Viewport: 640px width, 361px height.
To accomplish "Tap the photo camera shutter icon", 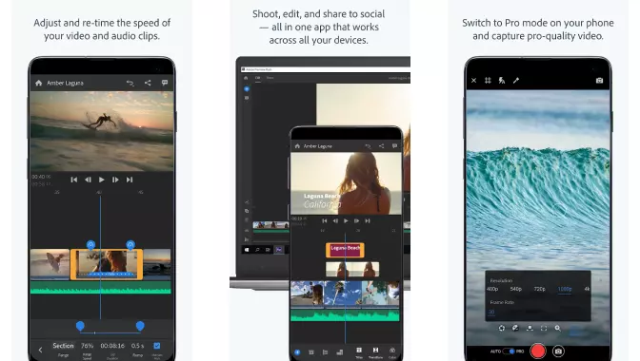I will 558,351.
